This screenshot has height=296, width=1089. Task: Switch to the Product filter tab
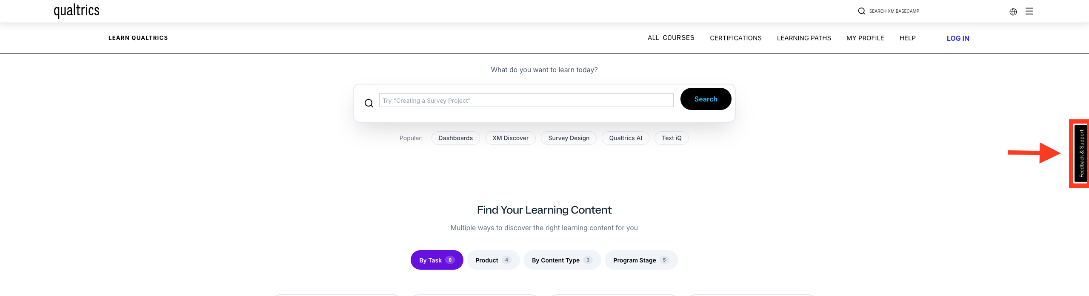pos(493,259)
